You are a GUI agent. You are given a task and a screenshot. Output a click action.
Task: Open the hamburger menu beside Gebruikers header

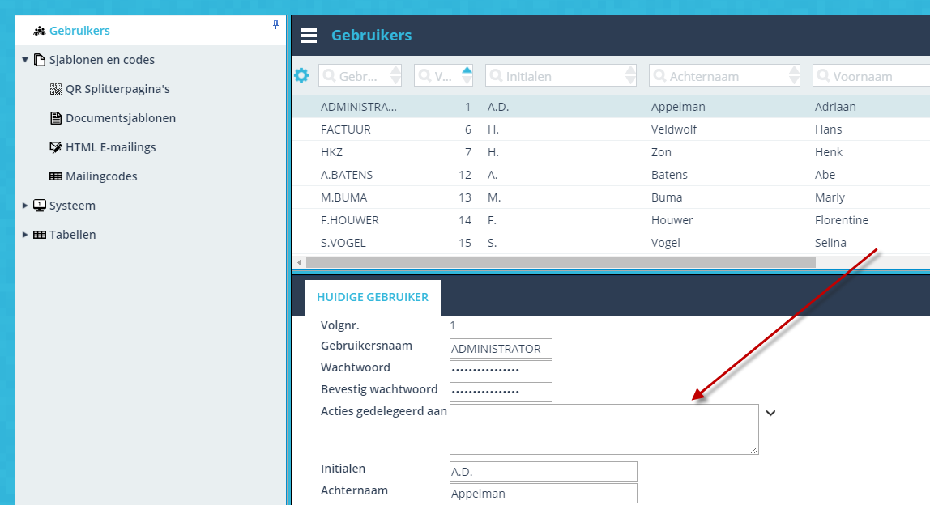click(308, 35)
